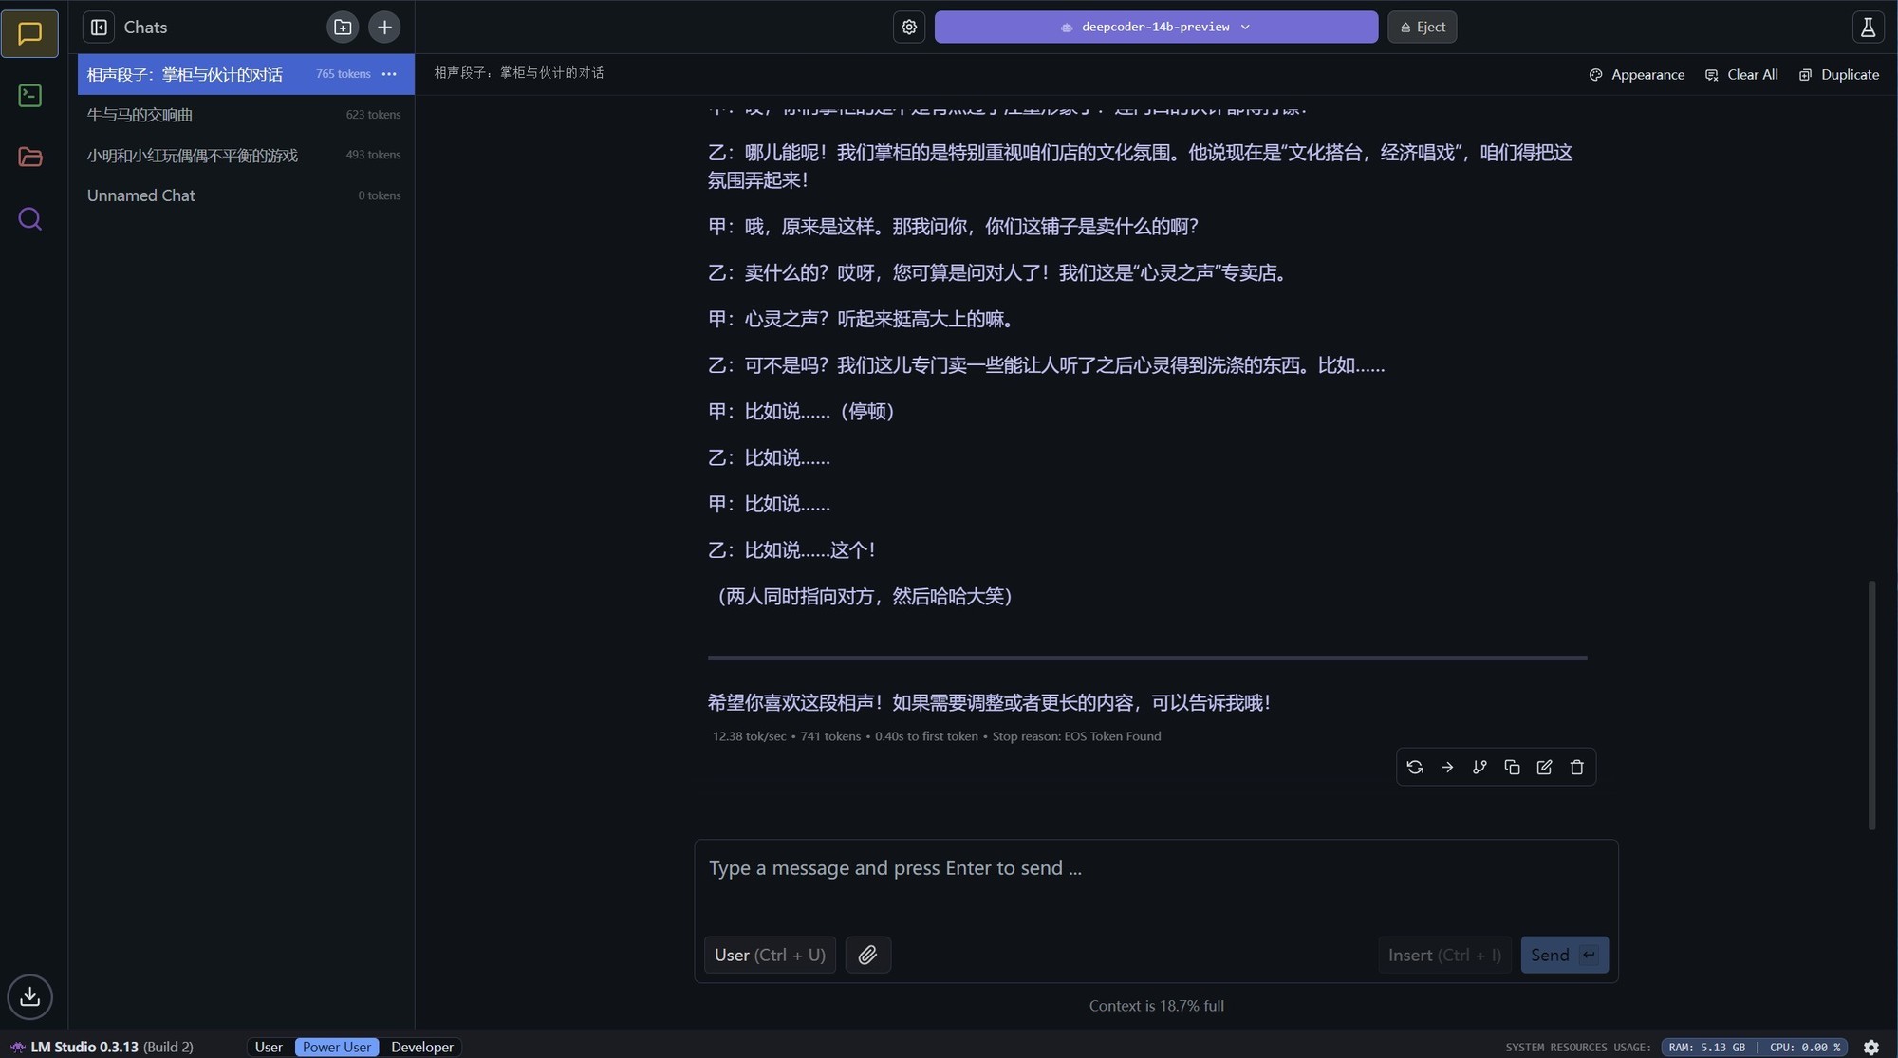1898x1058 pixels.
Task: Click the Send button
Action: [1564, 955]
